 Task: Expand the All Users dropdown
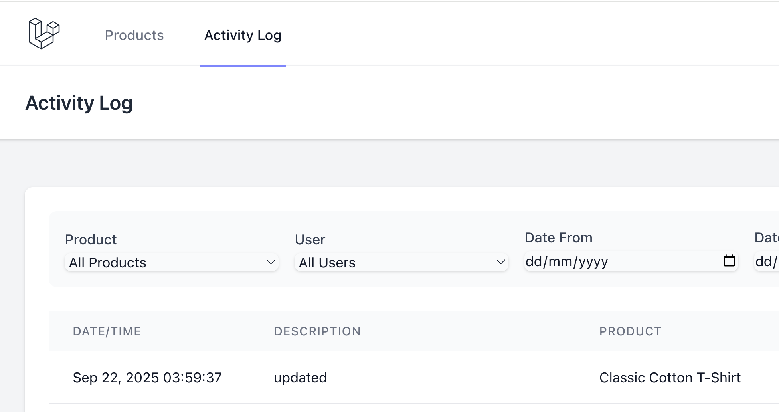pyautogui.click(x=401, y=262)
